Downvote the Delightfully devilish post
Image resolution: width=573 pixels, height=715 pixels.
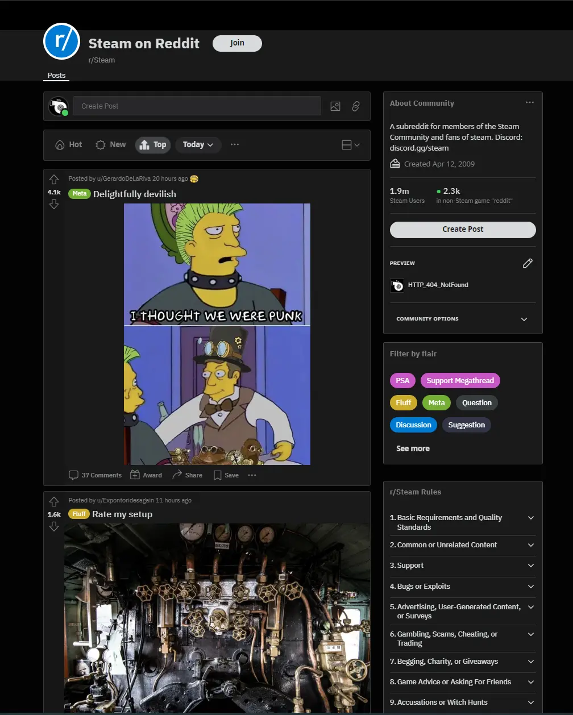[x=54, y=205]
